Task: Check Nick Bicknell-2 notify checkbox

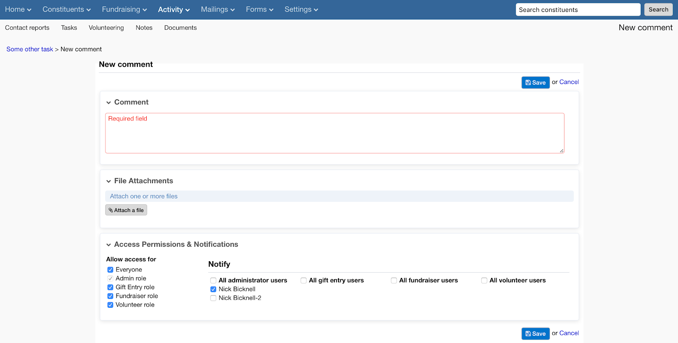Action: (213, 298)
